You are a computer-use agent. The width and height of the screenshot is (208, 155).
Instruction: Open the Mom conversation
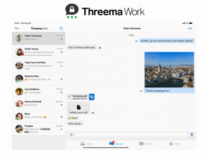point(38,116)
